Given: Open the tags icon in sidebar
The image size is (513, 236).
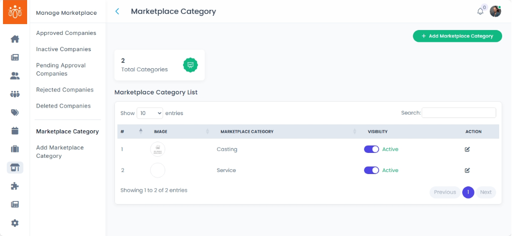Looking at the screenshot, I should pyautogui.click(x=15, y=113).
